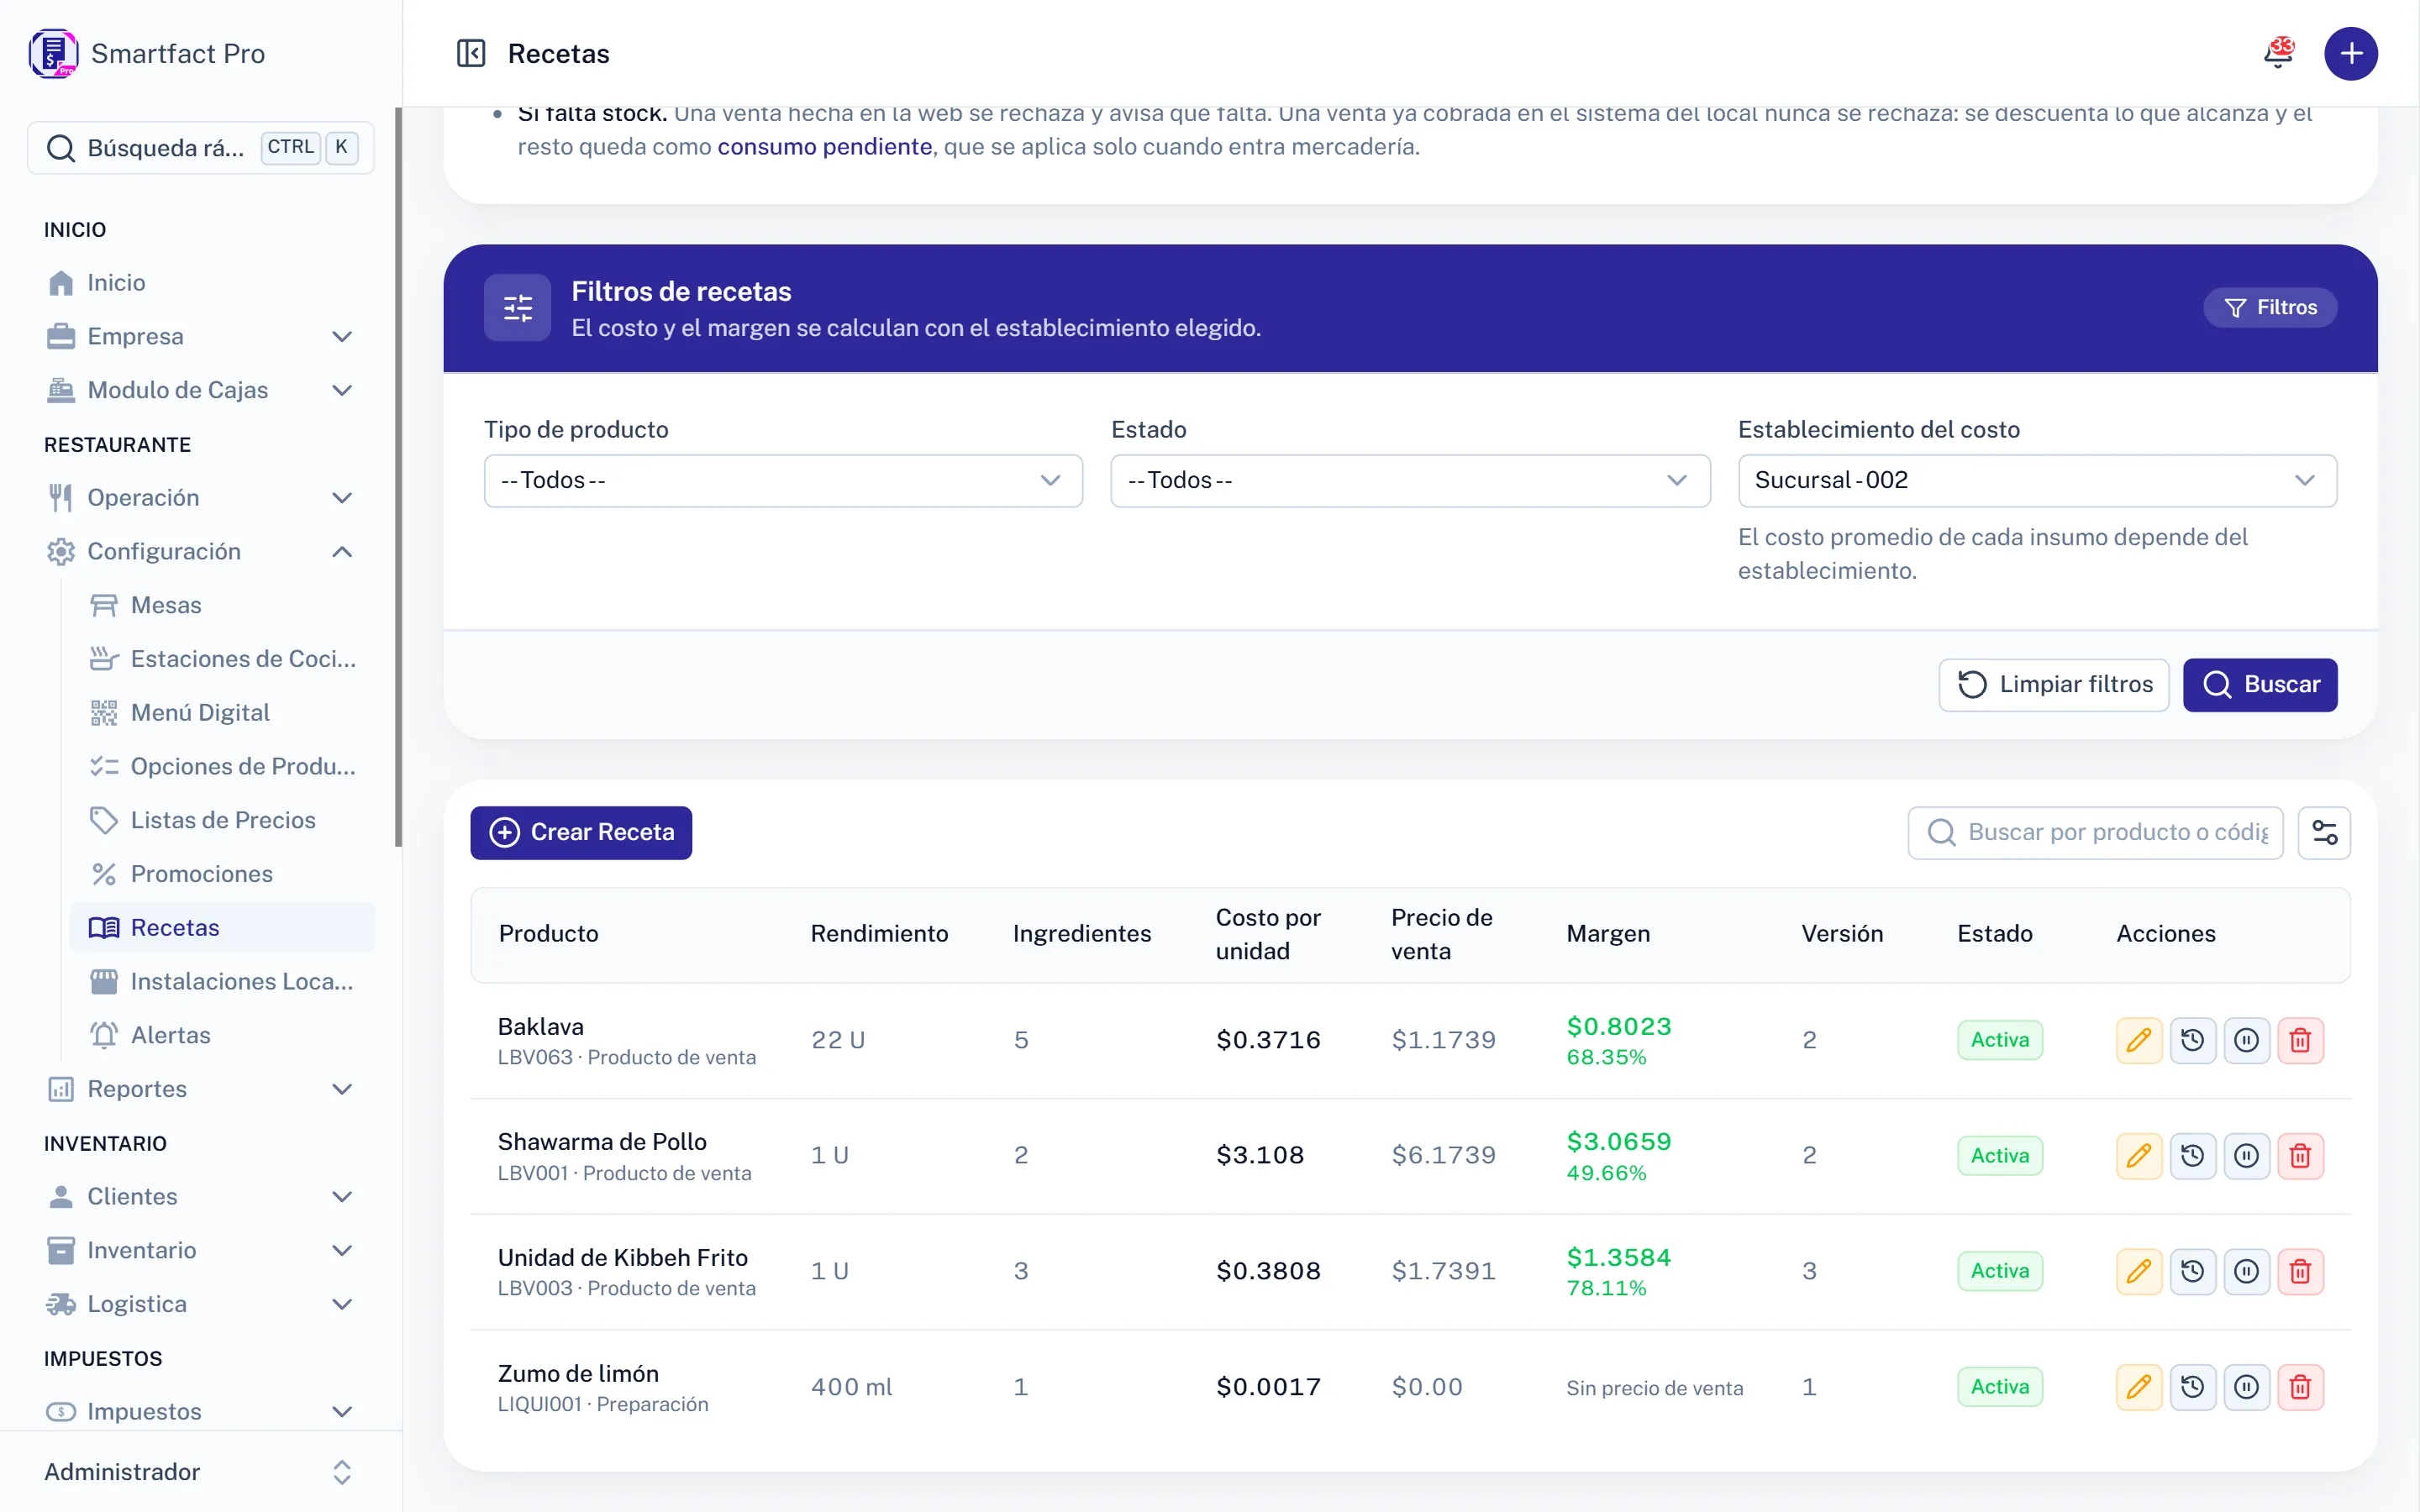Screen dimensions: 2420x1512
Task: Open Establecimiento del costo dropdown
Action: (x=2037, y=481)
